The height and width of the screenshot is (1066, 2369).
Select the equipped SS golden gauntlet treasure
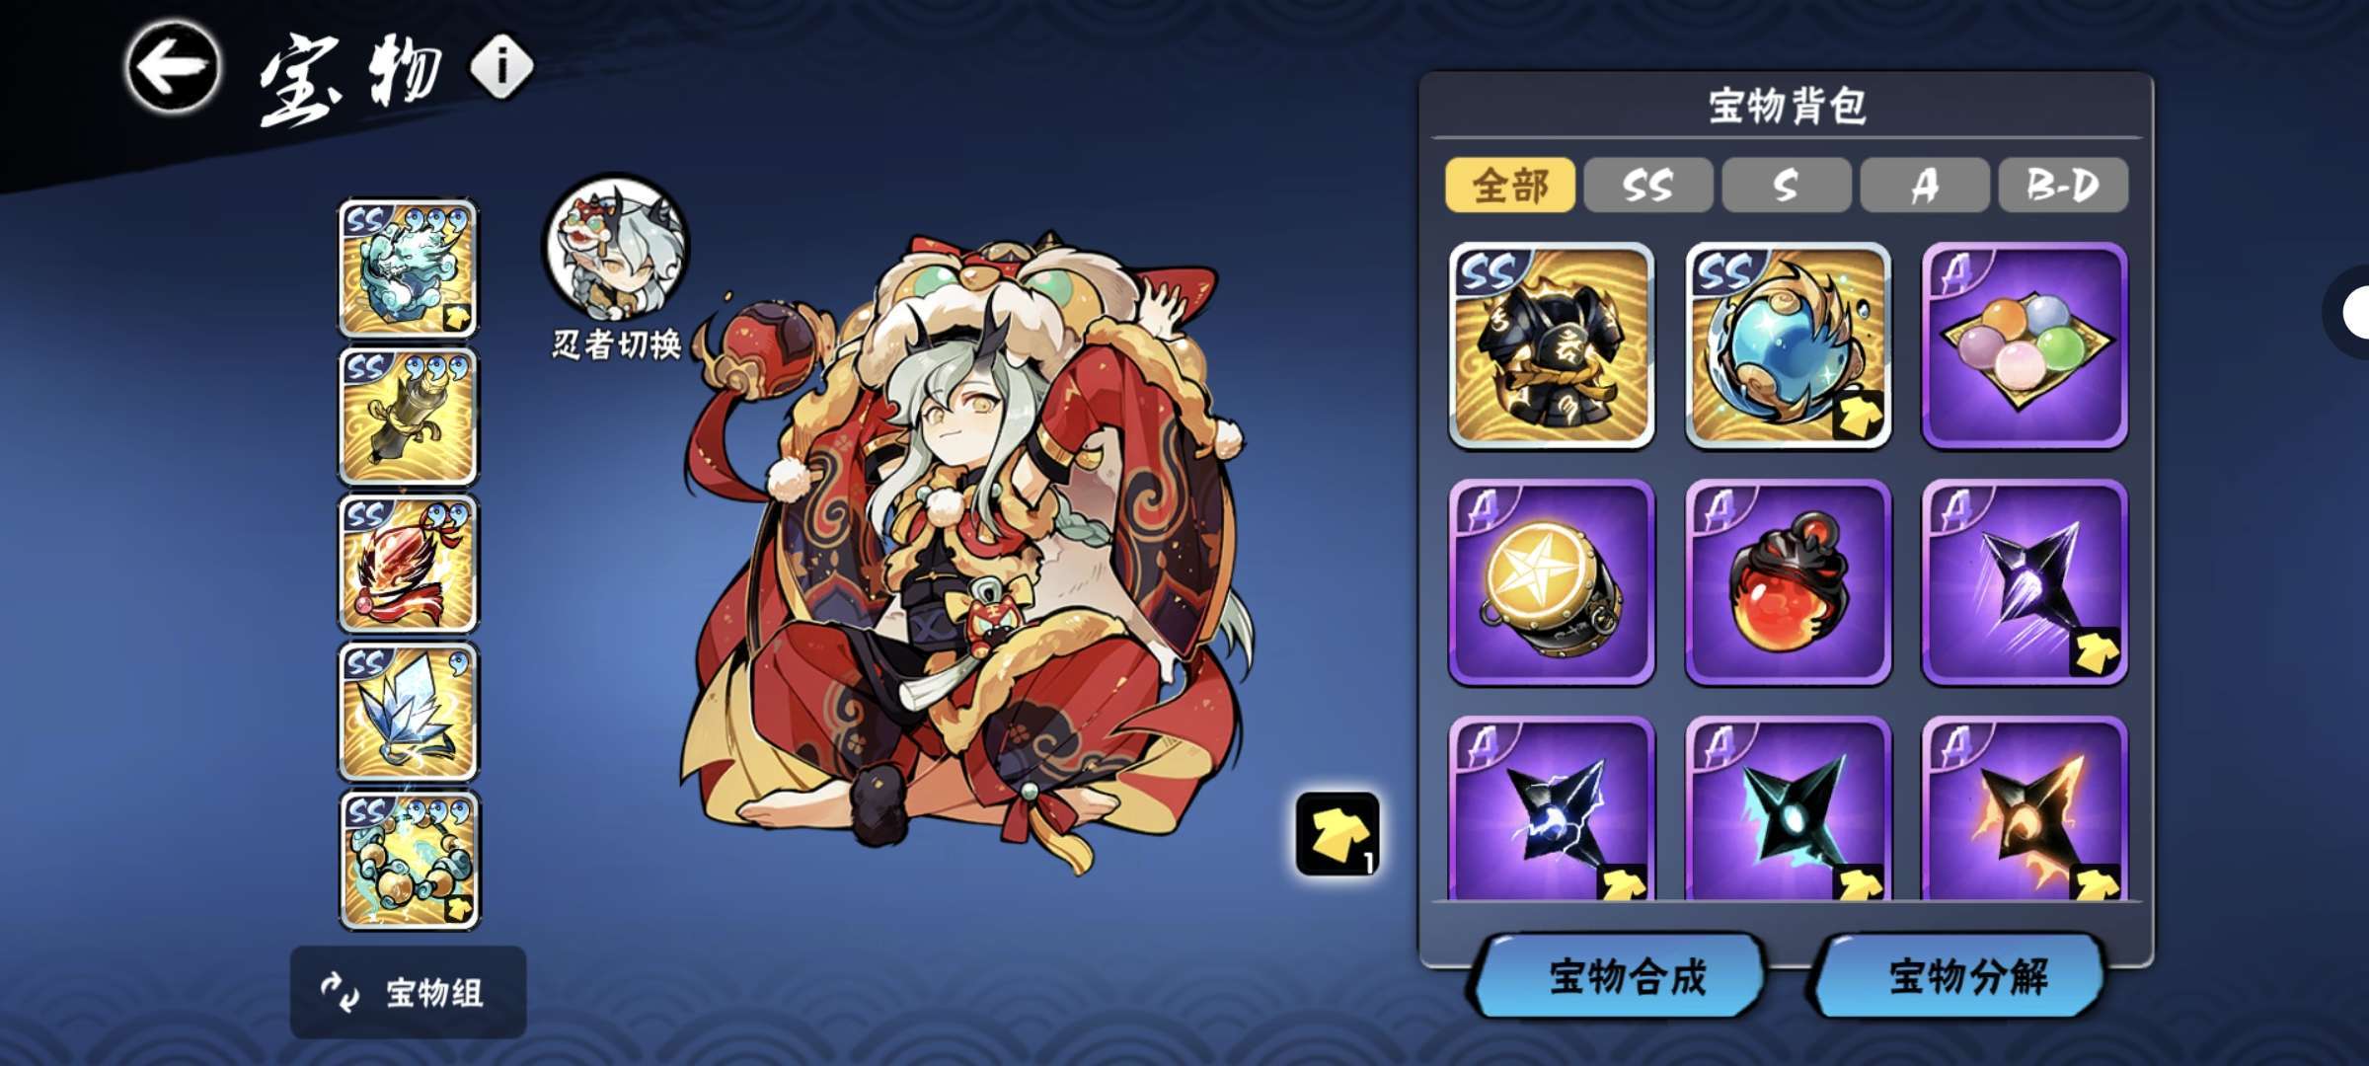pos(409,416)
